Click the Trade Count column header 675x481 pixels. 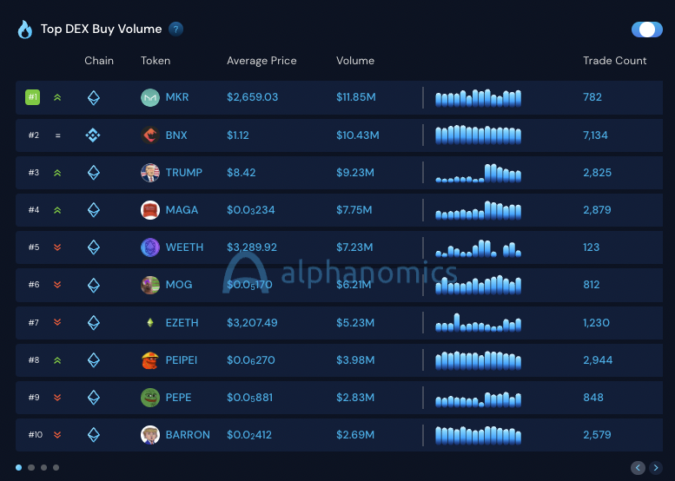point(615,61)
